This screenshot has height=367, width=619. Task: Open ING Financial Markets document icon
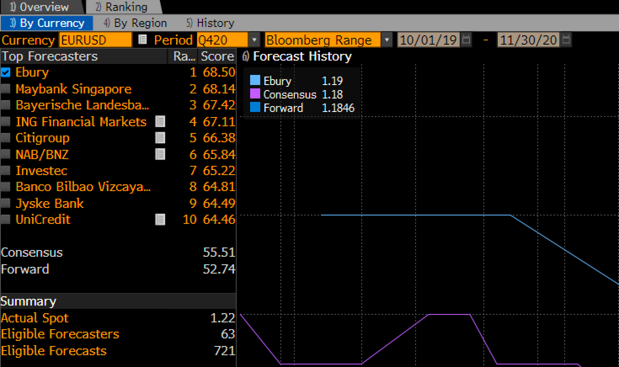(x=160, y=122)
